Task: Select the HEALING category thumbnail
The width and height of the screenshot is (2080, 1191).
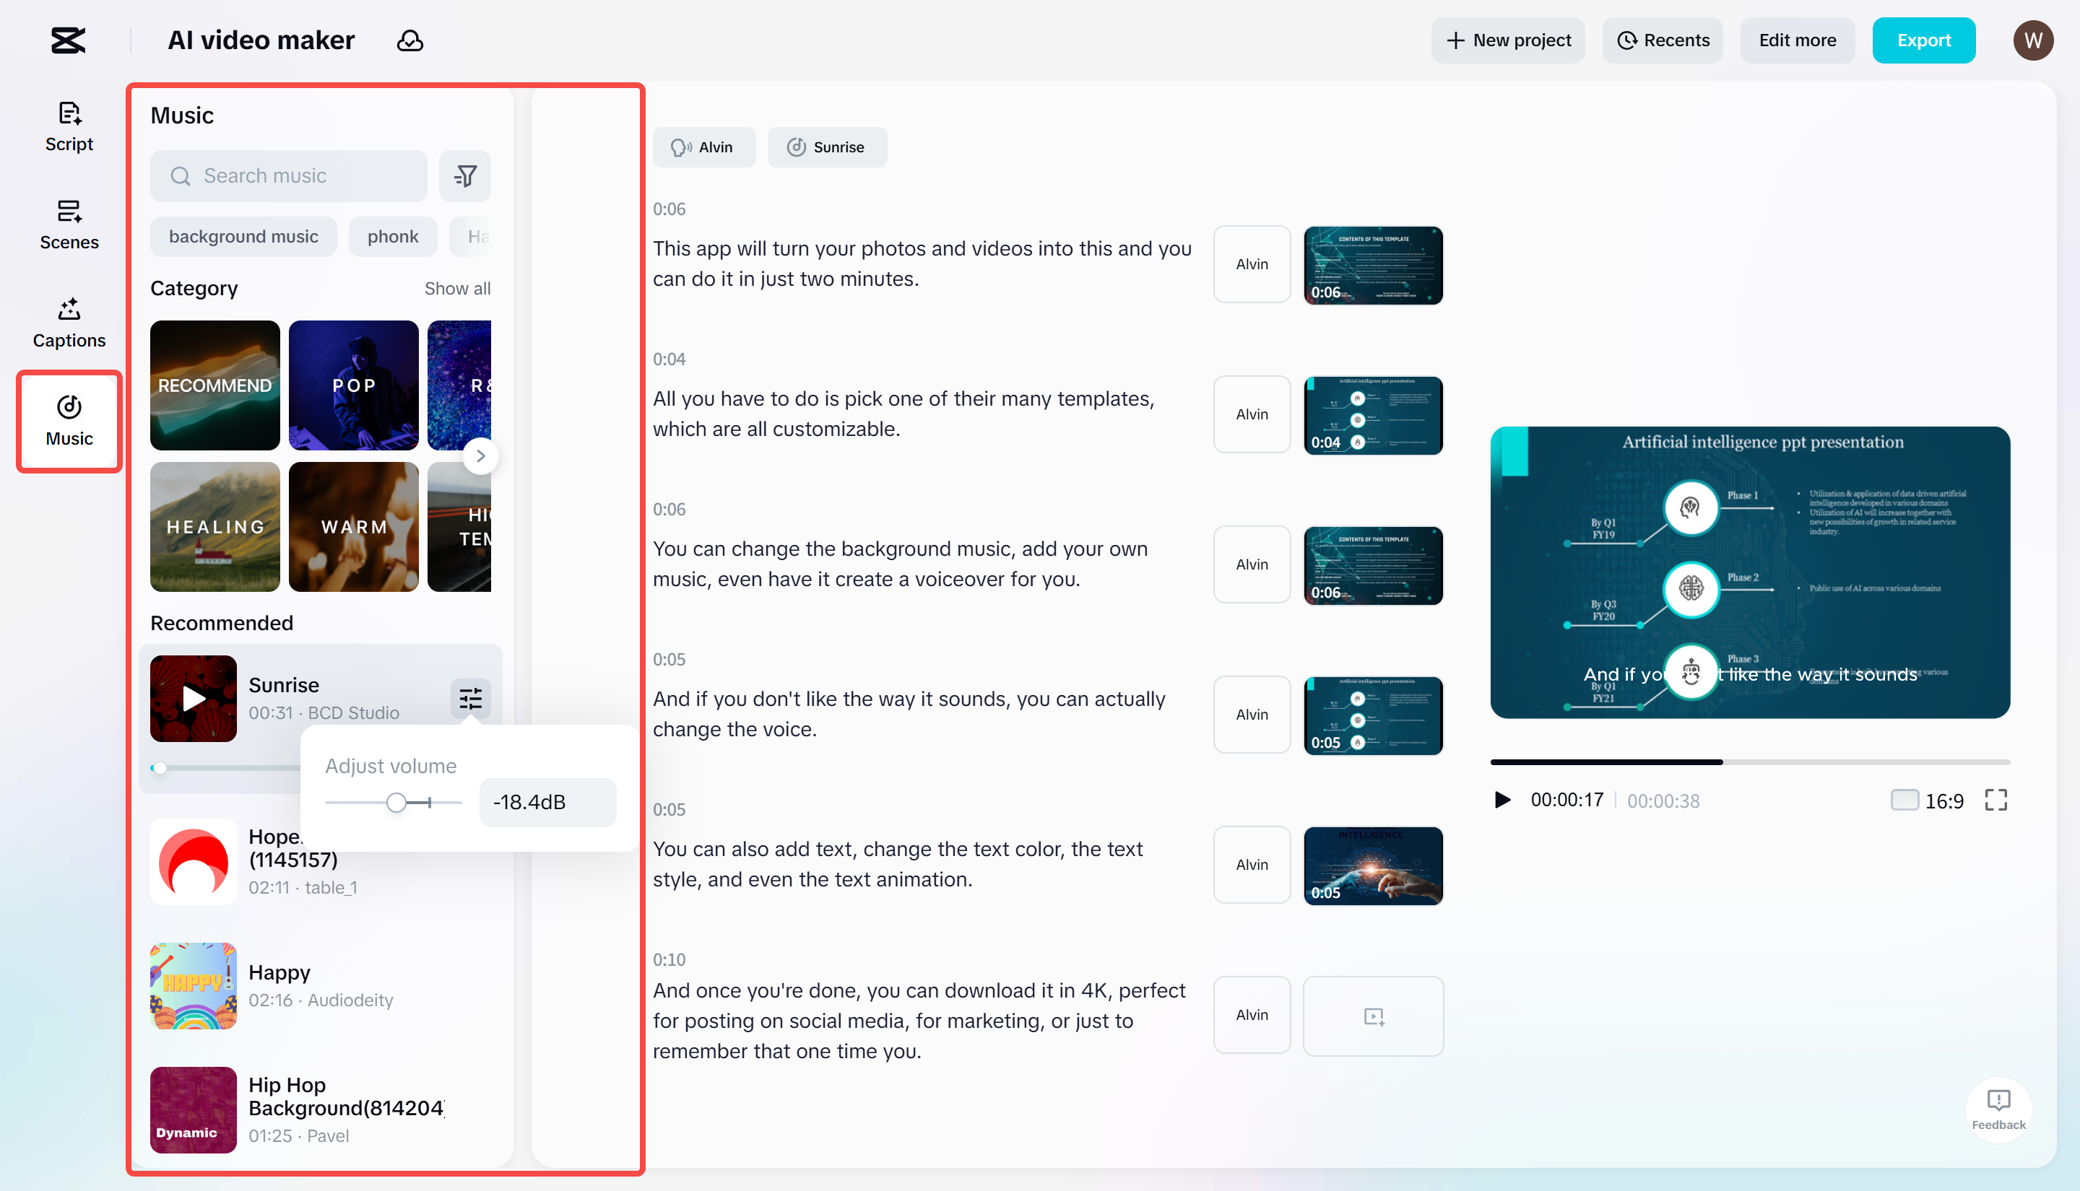Action: 214,527
